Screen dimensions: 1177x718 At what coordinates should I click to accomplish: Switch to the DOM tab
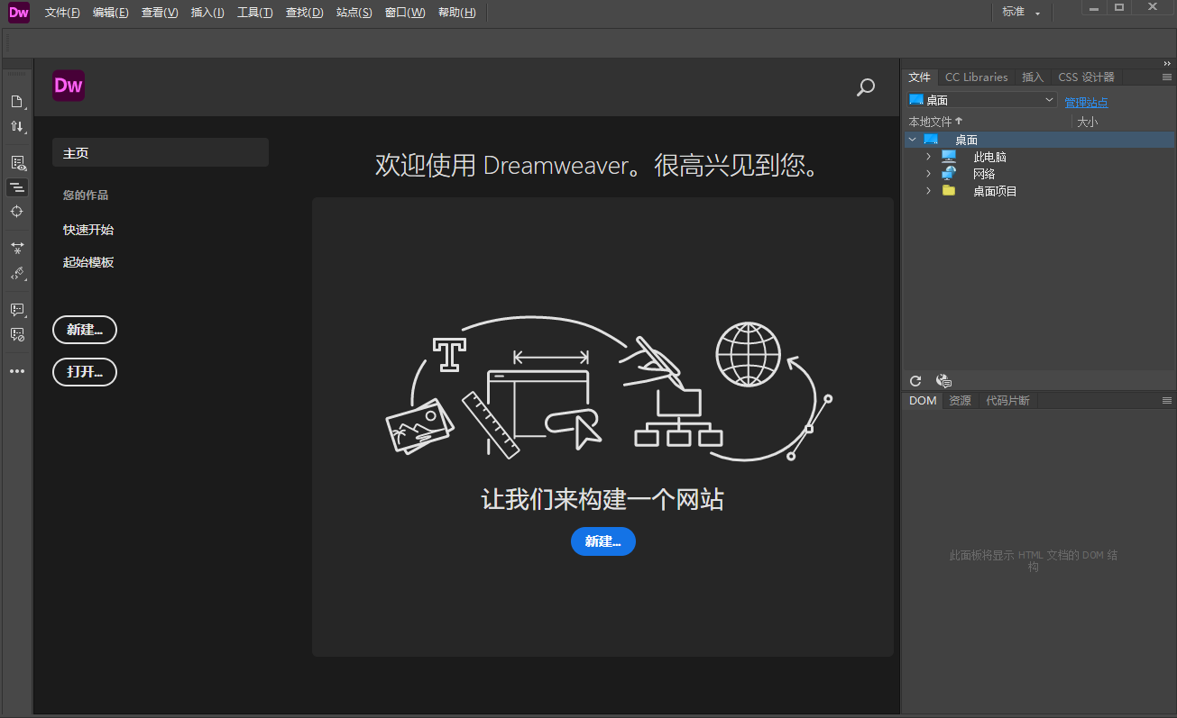click(x=923, y=401)
